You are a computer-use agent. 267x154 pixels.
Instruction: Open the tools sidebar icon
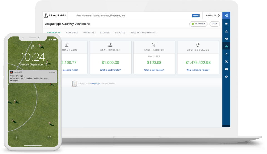pos(226,61)
